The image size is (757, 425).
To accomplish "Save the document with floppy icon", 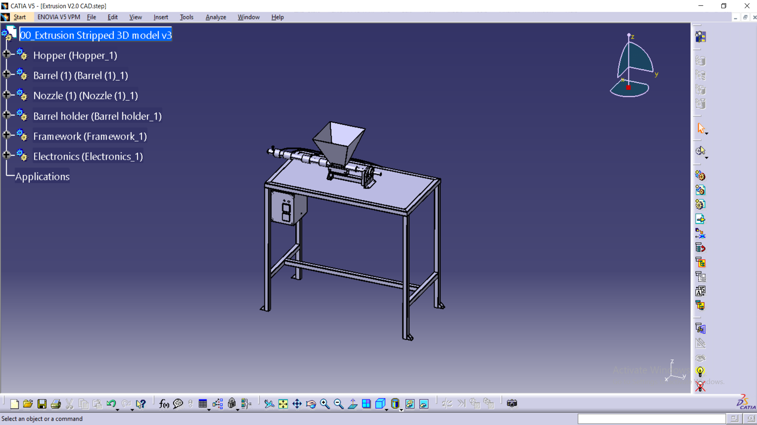I will coord(42,404).
